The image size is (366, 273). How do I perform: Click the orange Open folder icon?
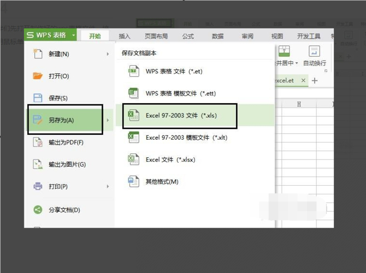click(x=38, y=76)
